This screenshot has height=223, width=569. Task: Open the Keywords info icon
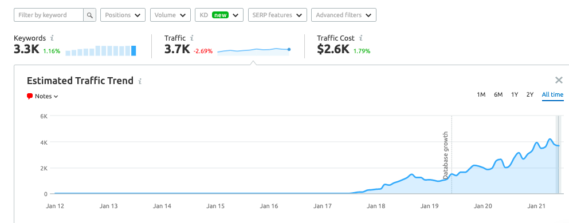point(52,38)
